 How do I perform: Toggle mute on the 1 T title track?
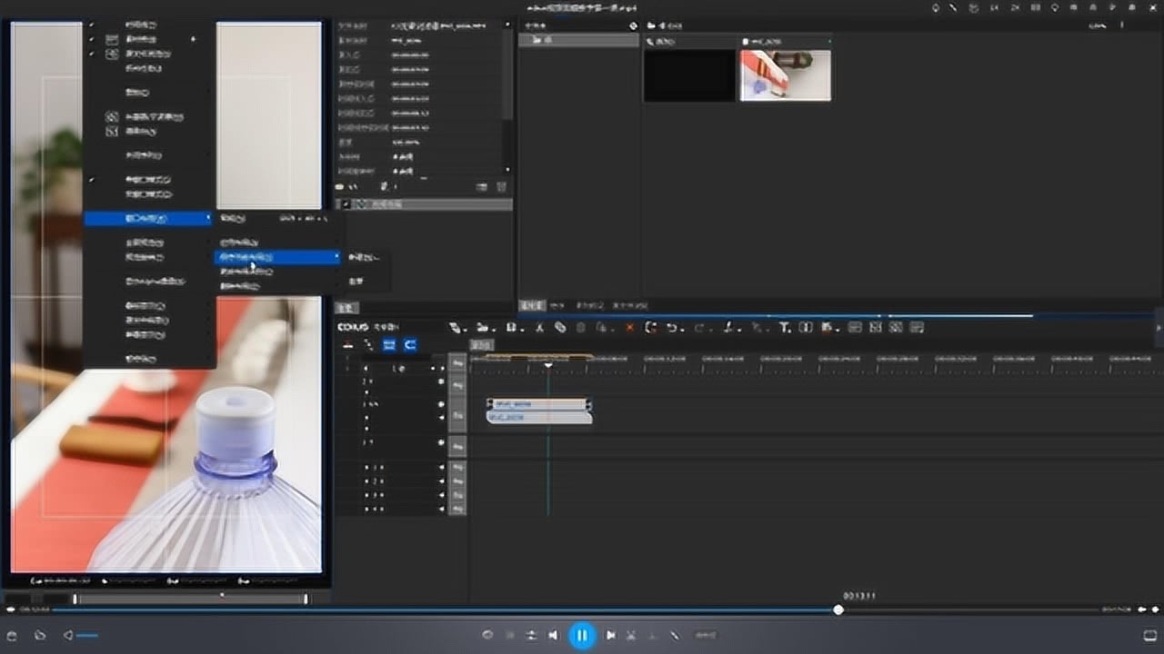pyautogui.click(x=441, y=442)
